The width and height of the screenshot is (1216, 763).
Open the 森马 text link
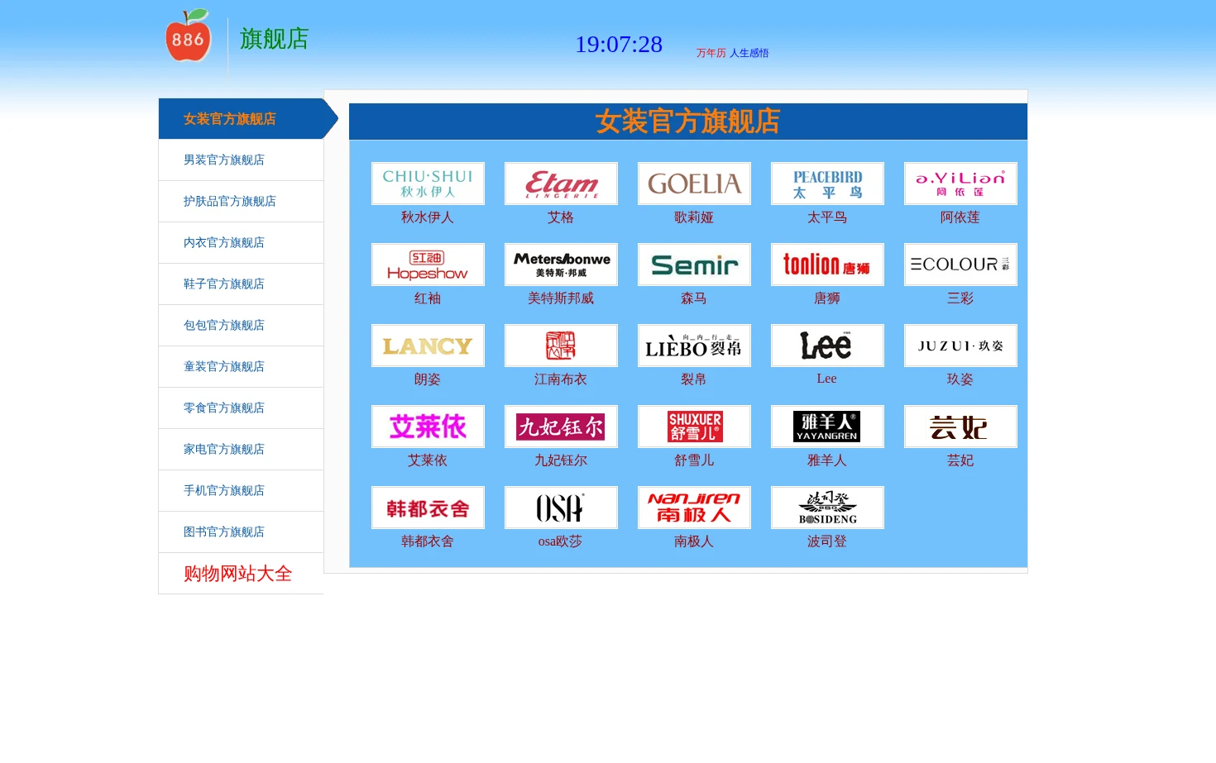(694, 298)
